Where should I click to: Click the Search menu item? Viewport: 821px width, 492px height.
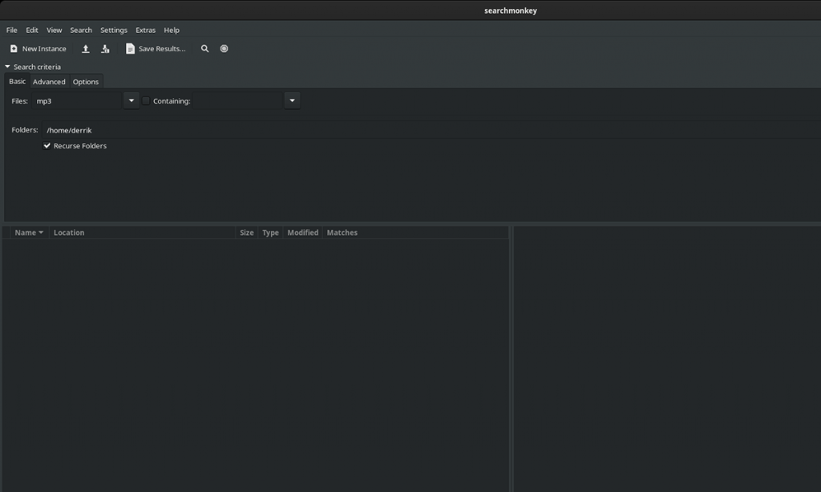pos(80,30)
